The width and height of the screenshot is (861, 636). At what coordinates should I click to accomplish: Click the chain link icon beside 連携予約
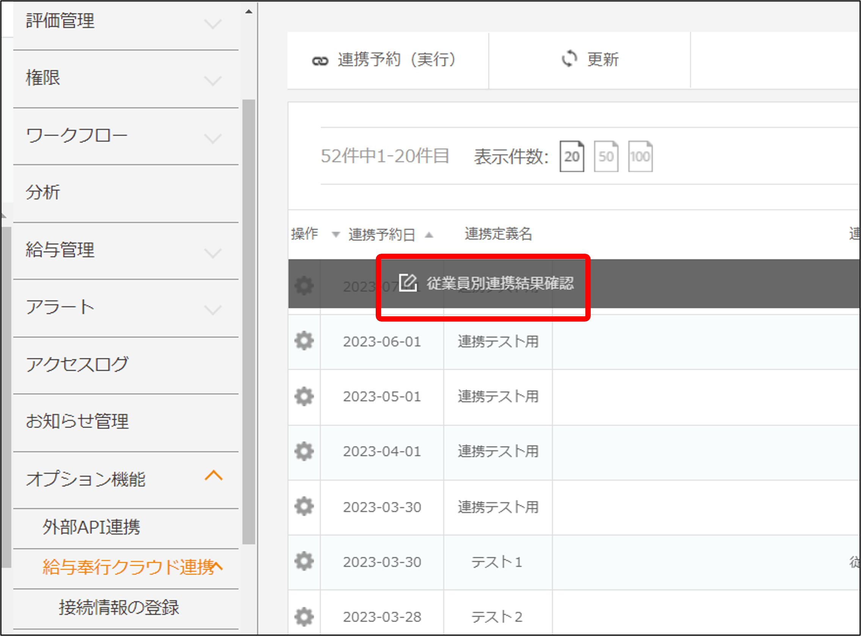320,61
